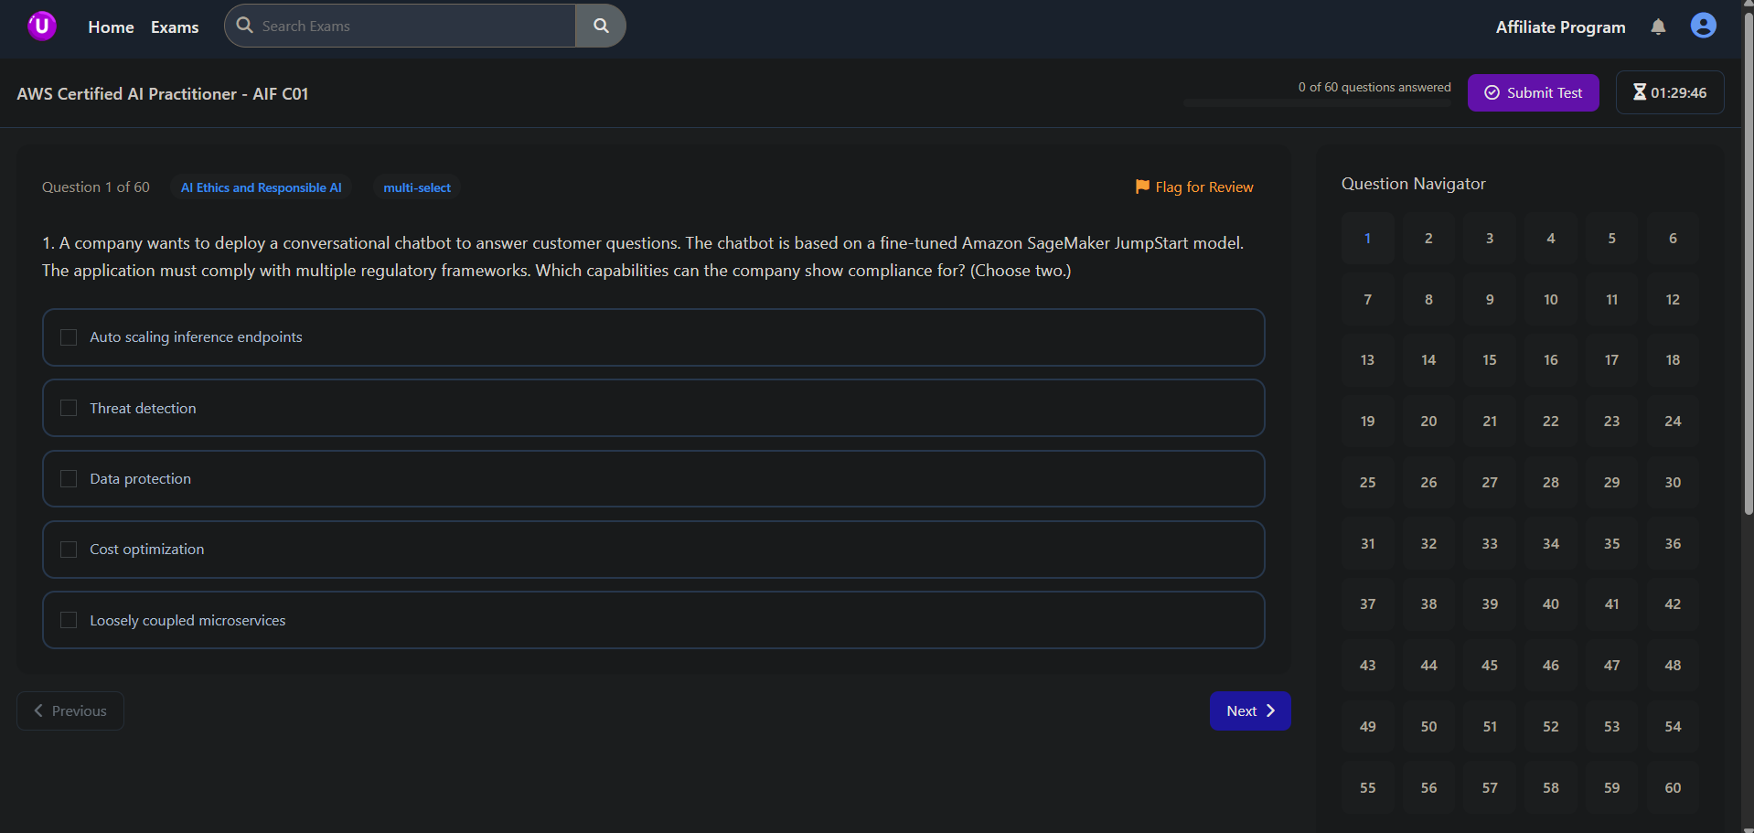The height and width of the screenshot is (833, 1754).
Task: Click the Previous button
Action: [70, 710]
